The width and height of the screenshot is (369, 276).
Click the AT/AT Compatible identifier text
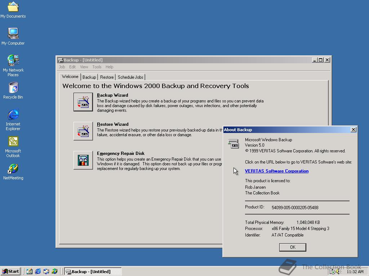click(287, 235)
